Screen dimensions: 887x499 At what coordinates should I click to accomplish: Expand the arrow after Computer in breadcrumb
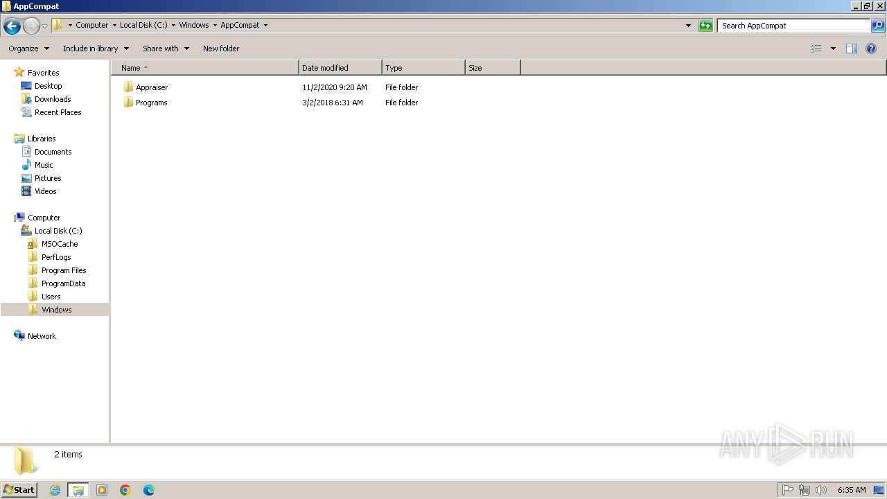114,25
